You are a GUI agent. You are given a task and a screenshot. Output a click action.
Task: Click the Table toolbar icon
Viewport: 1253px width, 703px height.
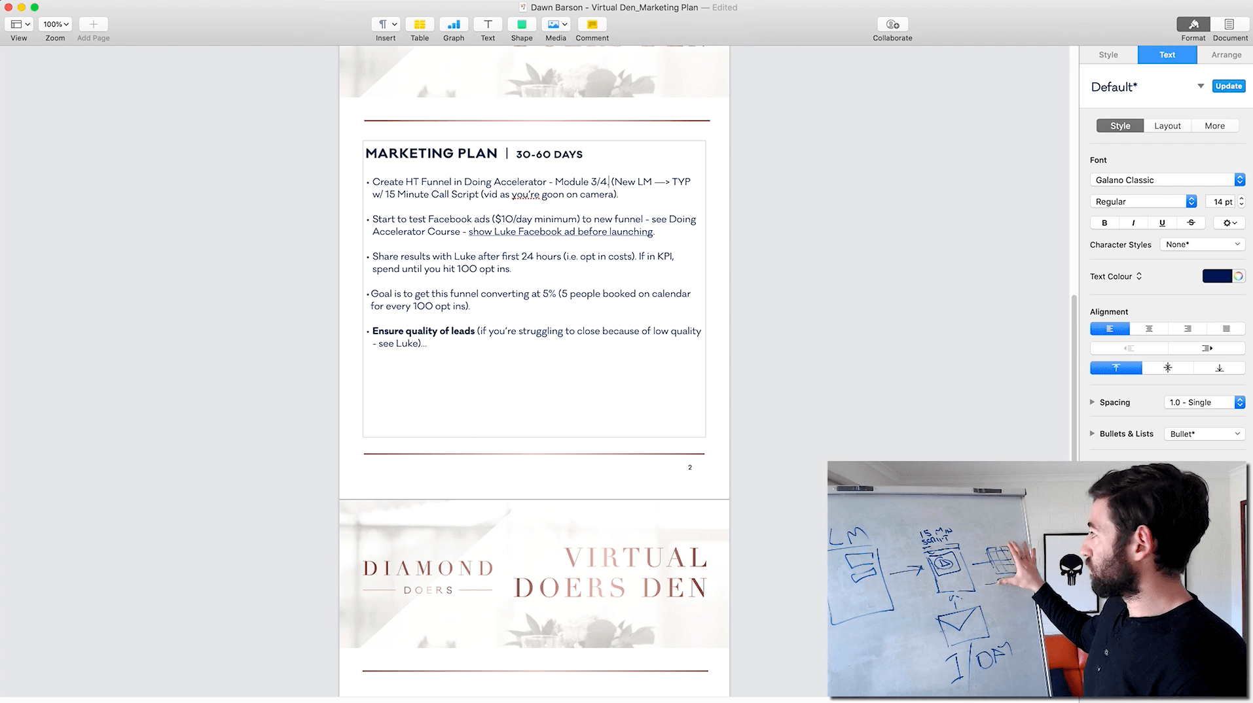click(420, 25)
